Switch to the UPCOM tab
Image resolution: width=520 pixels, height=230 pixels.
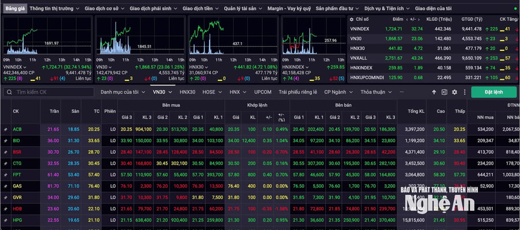263,92
